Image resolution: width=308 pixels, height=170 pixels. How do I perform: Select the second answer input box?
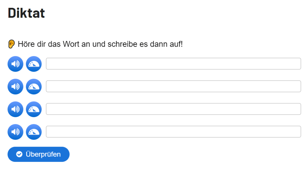173,87
